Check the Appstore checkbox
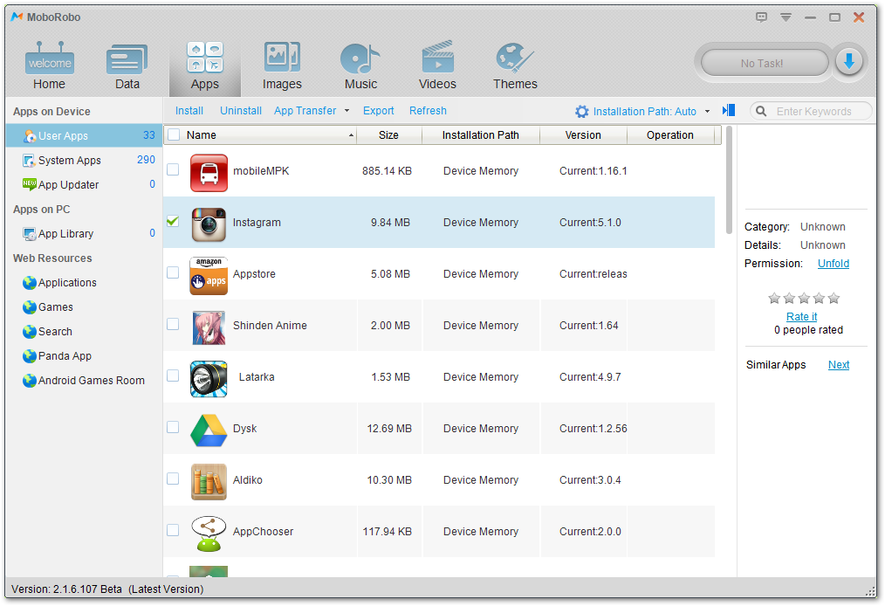Image resolution: width=885 pixels, height=606 pixels. pyautogui.click(x=173, y=272)
